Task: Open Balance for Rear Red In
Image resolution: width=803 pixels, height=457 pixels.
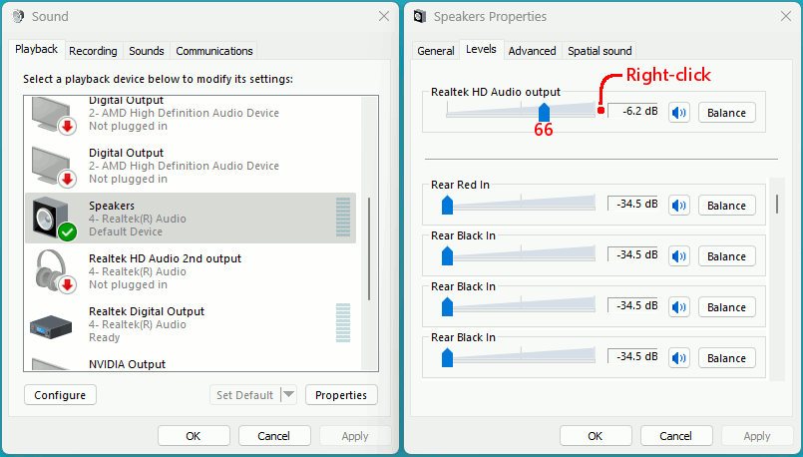Action: [727, 206]
